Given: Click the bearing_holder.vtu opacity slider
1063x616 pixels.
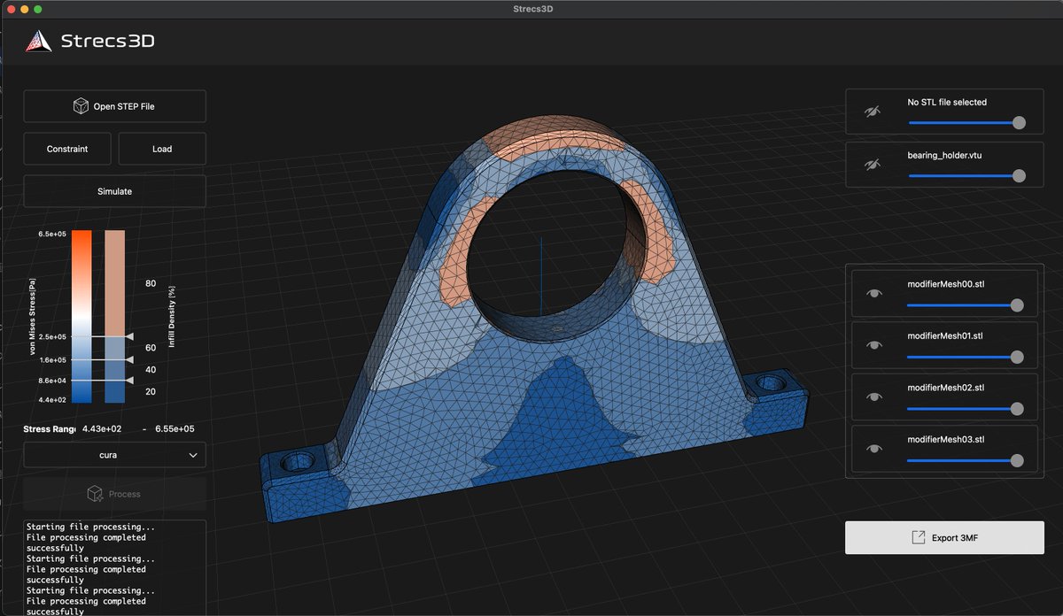Looking at the screenshot, I should [966, 175].
